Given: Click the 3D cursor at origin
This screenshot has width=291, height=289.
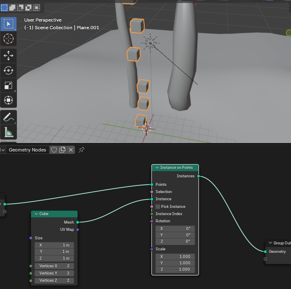Looking at the screenshot, I should [x=146, y=128].
